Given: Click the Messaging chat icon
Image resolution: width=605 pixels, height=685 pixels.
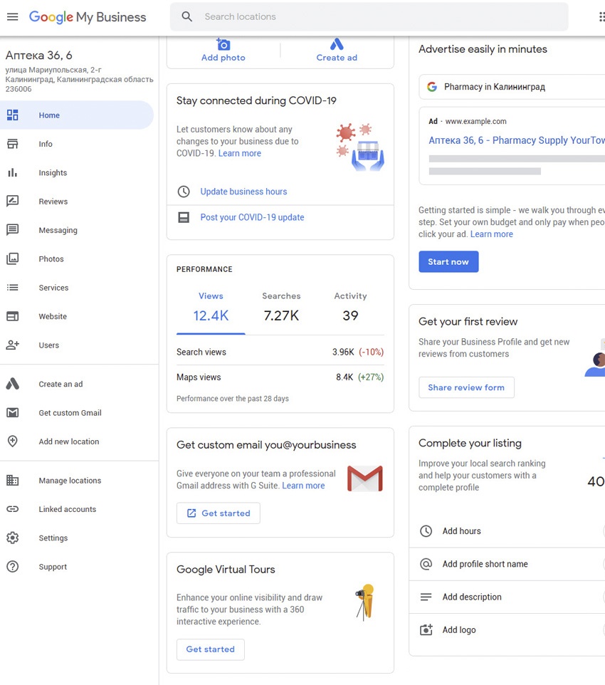Looking at the screenshot, I should click(x=13, y=230).
